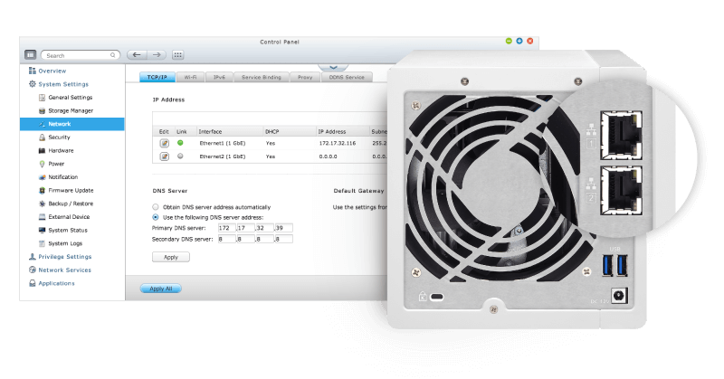Select Obtain DNS server address automatically
Screen dimensions: 724x379
click(156, 206)
